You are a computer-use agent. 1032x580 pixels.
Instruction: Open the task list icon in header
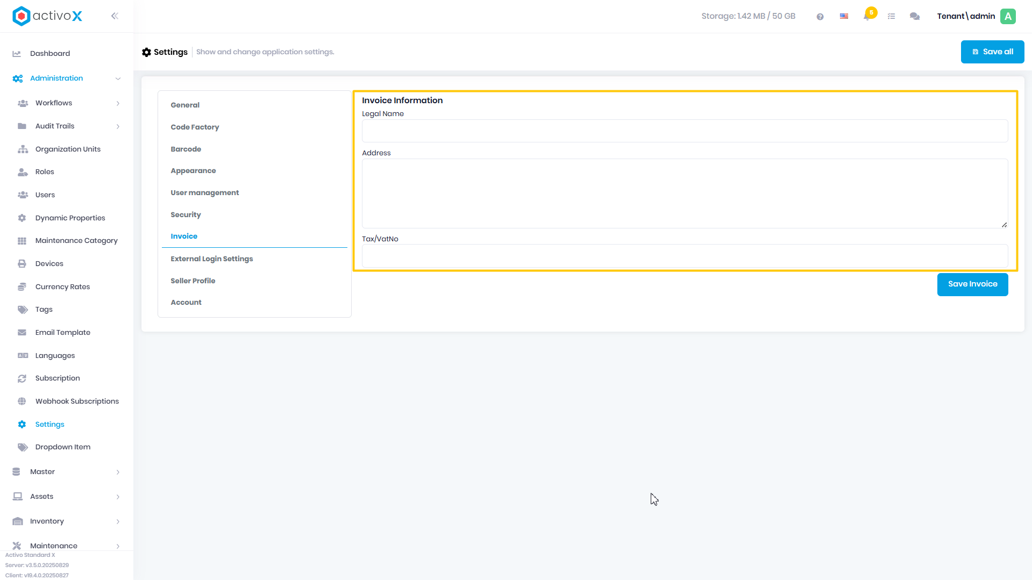(x=891, y=17)
